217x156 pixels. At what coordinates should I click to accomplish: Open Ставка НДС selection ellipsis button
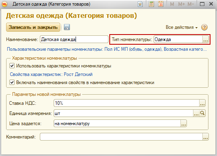(202, 103)
